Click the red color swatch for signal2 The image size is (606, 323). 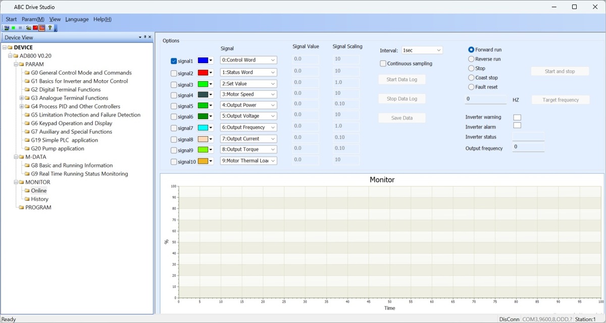tap(203, 73)
